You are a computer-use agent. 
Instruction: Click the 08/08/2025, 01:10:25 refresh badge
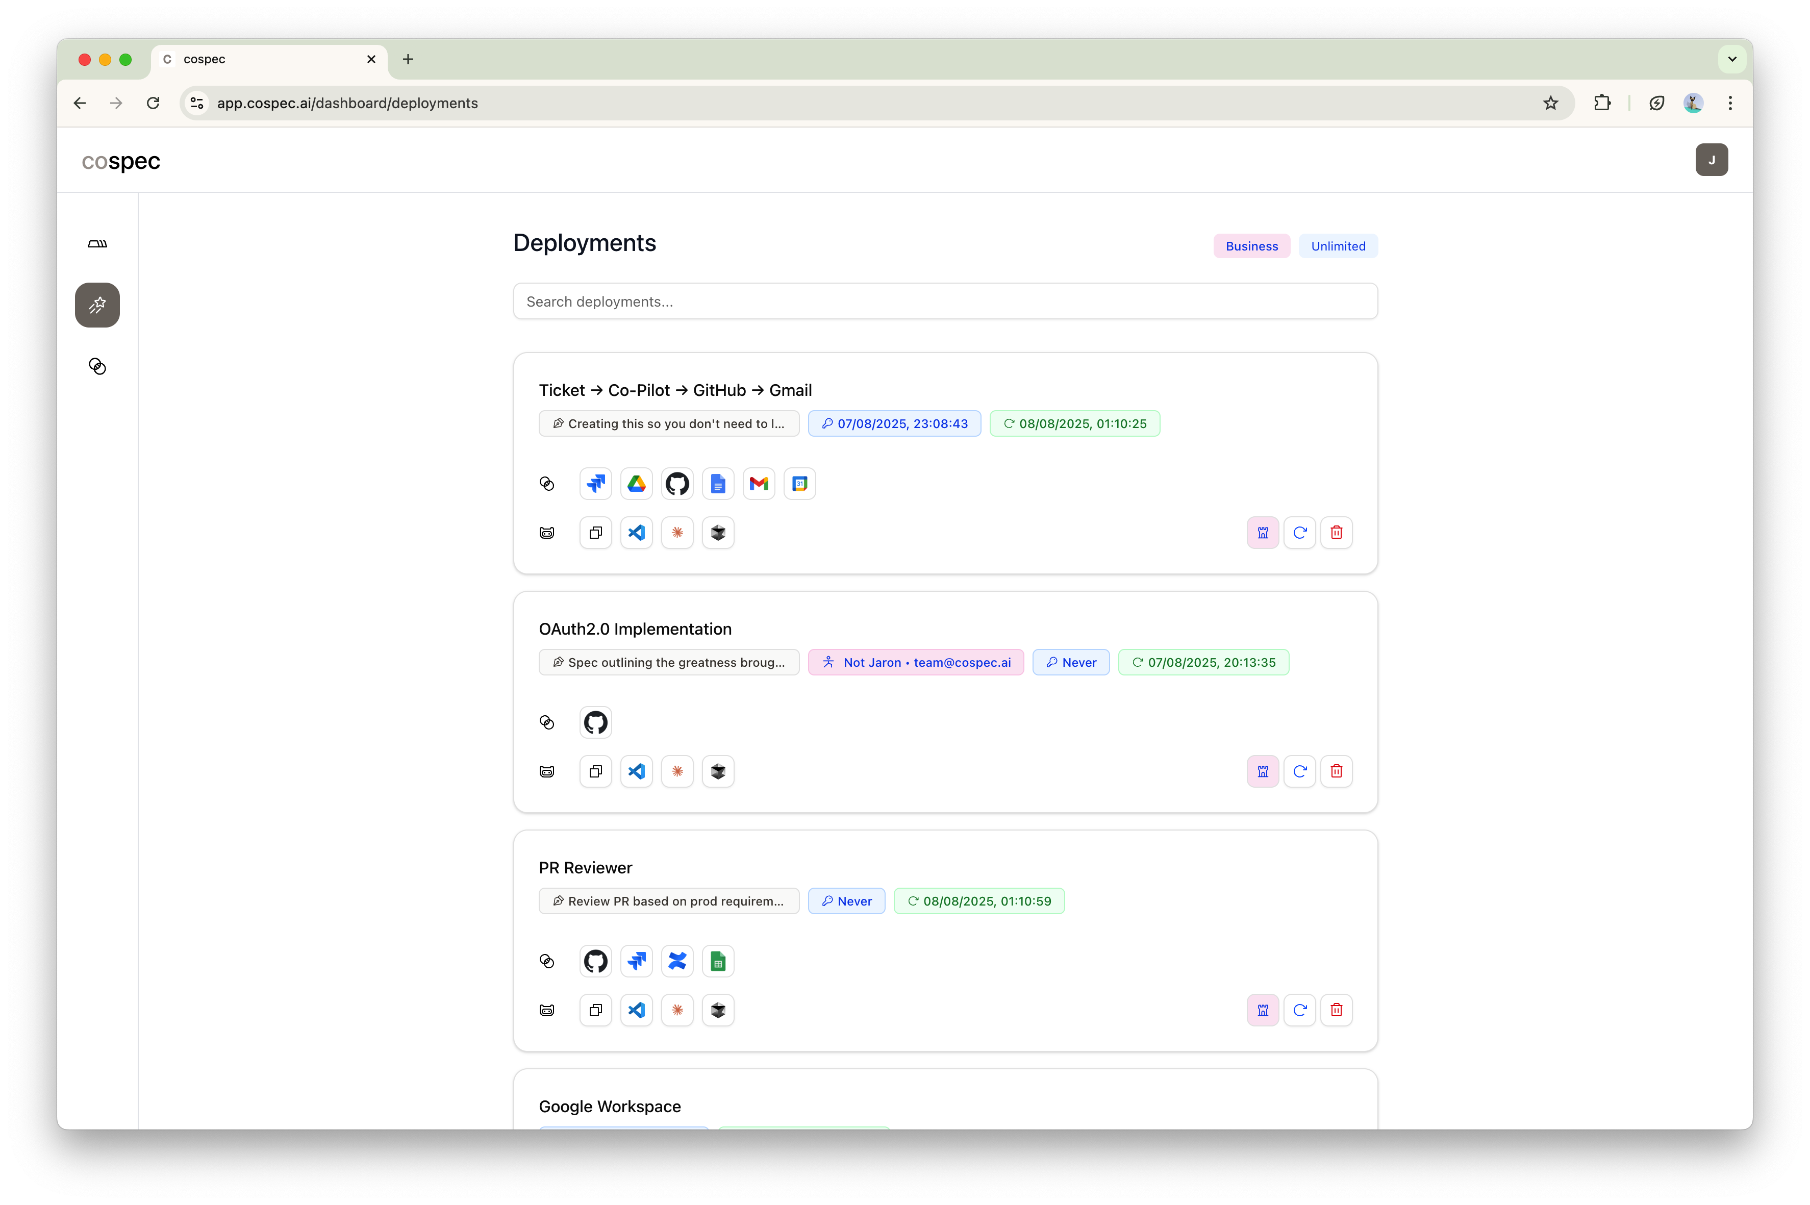(x=1074, y=423)
